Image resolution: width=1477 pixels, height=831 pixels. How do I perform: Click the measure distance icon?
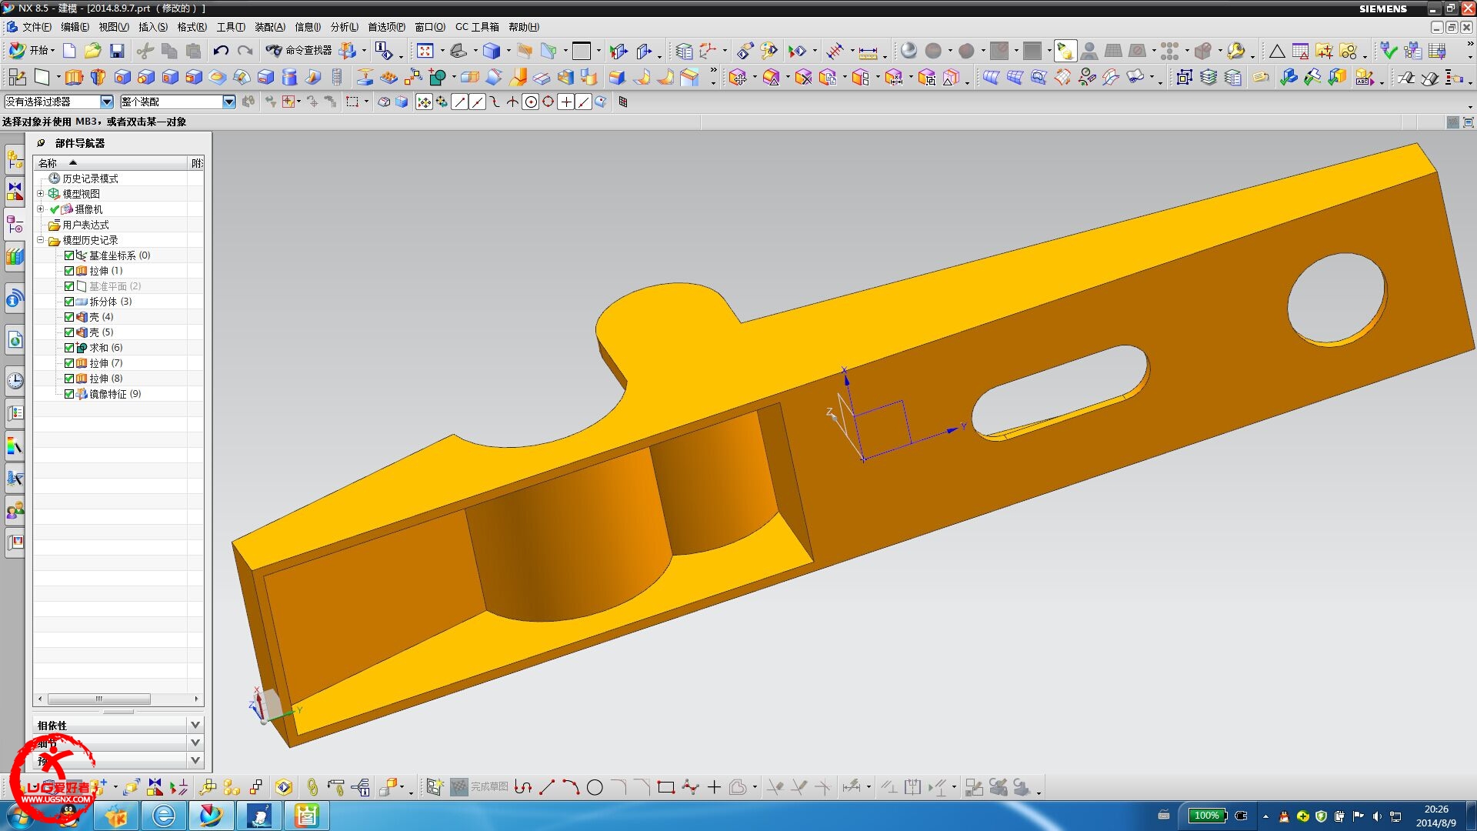[868, 52]
